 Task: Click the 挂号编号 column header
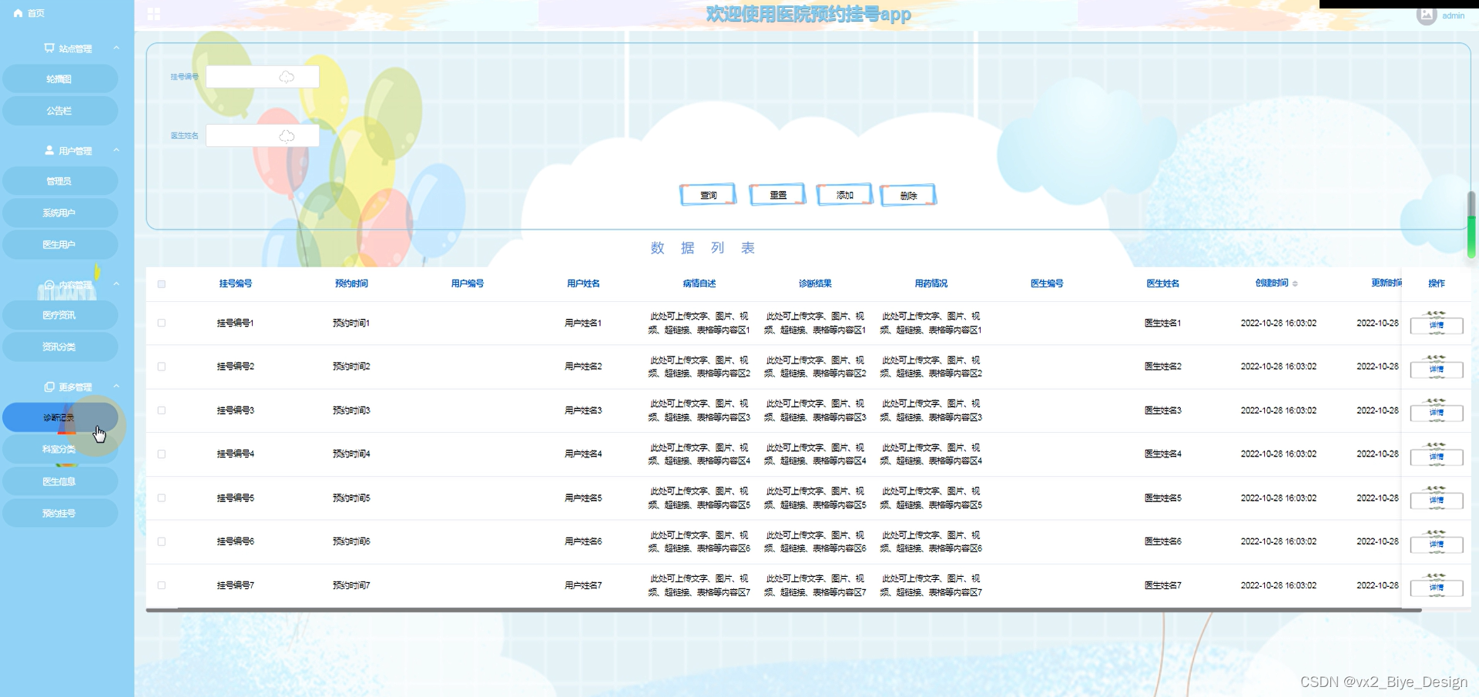pos(236,283)
